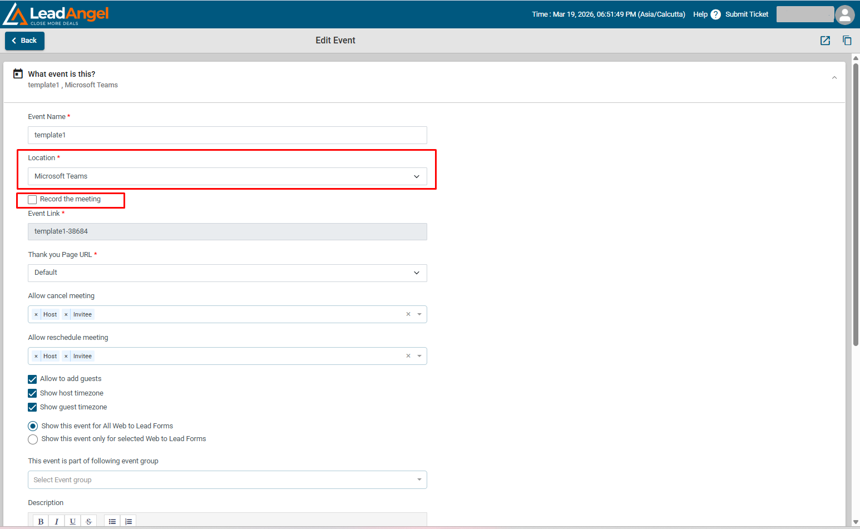The height and width of the screenshot is (529, 860).
Task: Click the time and timezone display
Action: pyautogui.click(x=609, y=14)
